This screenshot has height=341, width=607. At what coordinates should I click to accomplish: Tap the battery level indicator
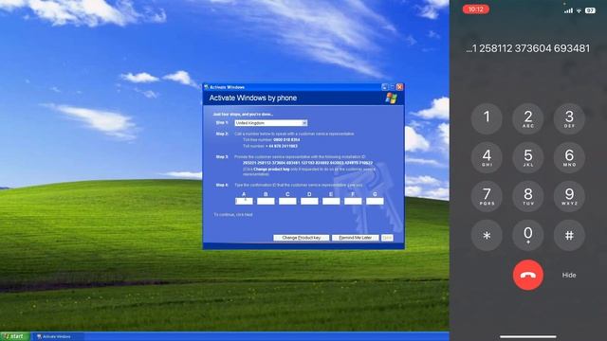[590, 10]
